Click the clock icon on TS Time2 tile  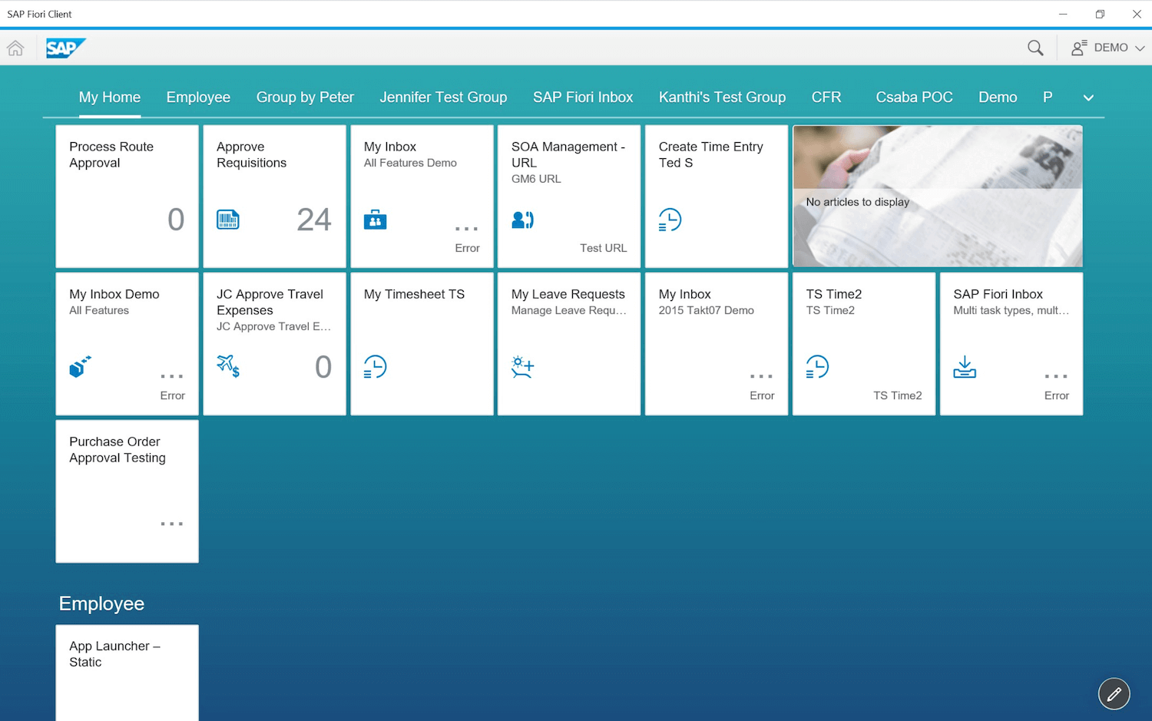816,367
